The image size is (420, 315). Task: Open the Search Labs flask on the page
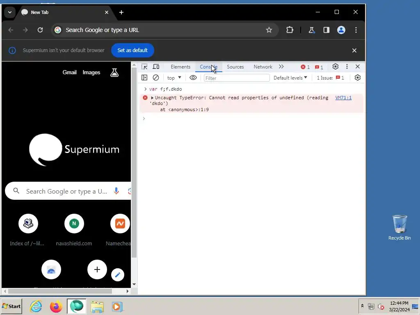114,72
